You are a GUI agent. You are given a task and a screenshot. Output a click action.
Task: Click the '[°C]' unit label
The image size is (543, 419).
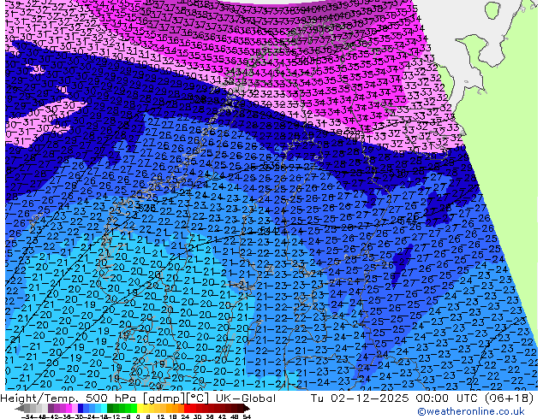(x=198, y=398)
